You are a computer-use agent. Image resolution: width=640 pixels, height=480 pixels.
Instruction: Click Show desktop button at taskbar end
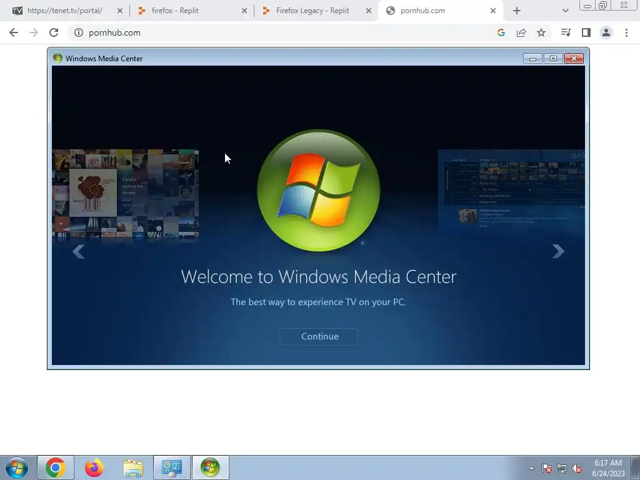[x=636, y=467]
